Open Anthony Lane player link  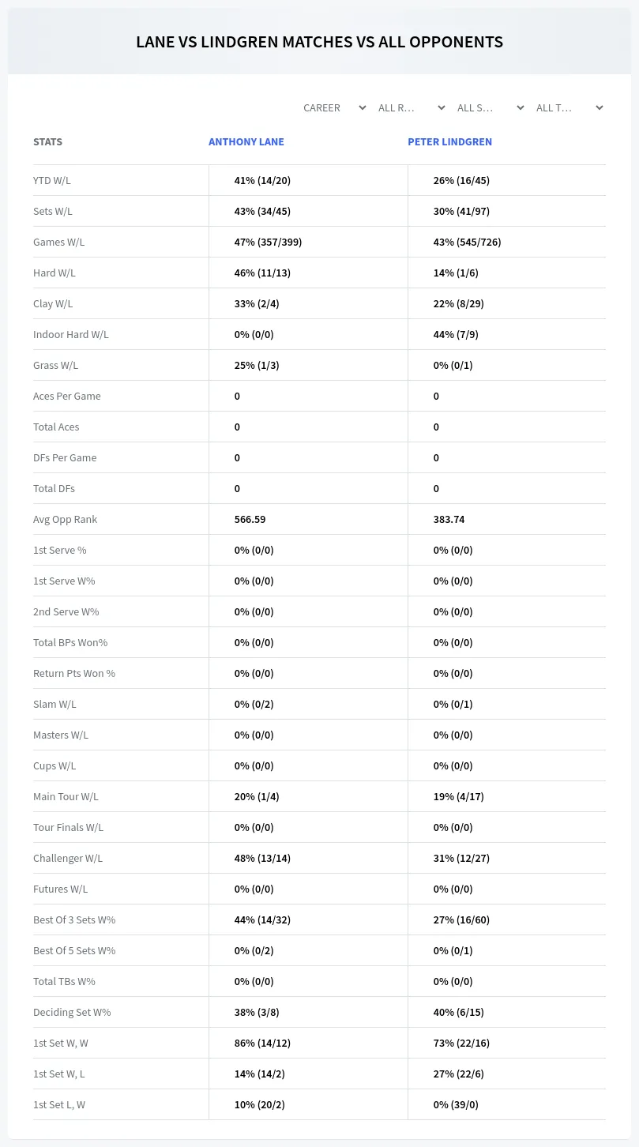[x=246, y=142]
